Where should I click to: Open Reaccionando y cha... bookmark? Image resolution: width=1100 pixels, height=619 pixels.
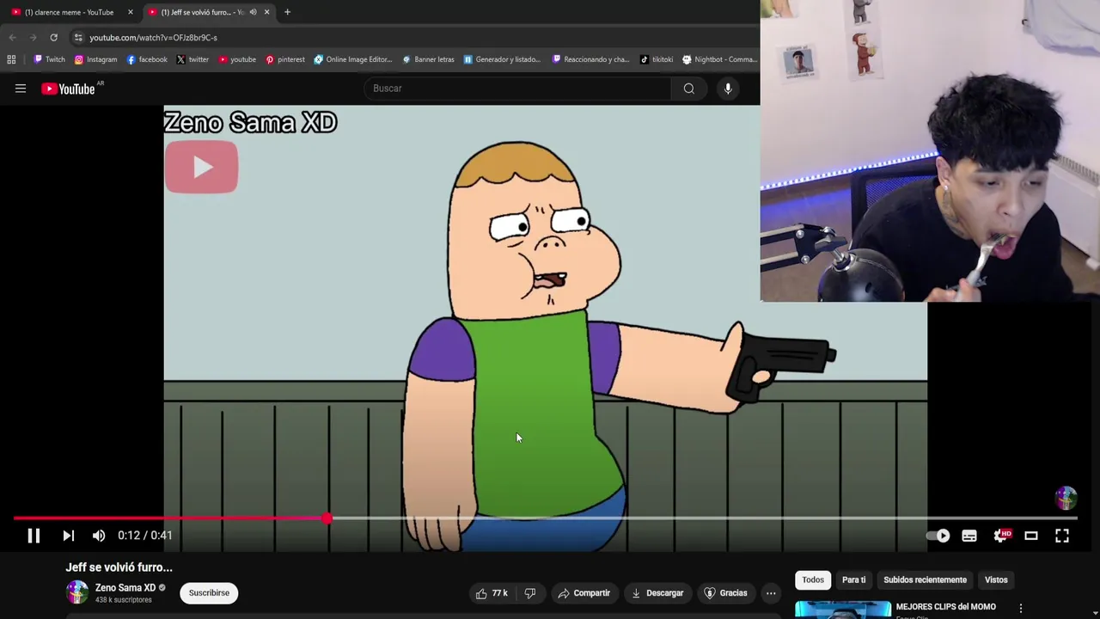590,59
